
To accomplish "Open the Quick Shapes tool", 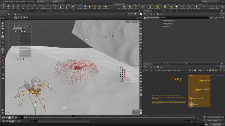I will pyautogui.click(x=105, y=7).
